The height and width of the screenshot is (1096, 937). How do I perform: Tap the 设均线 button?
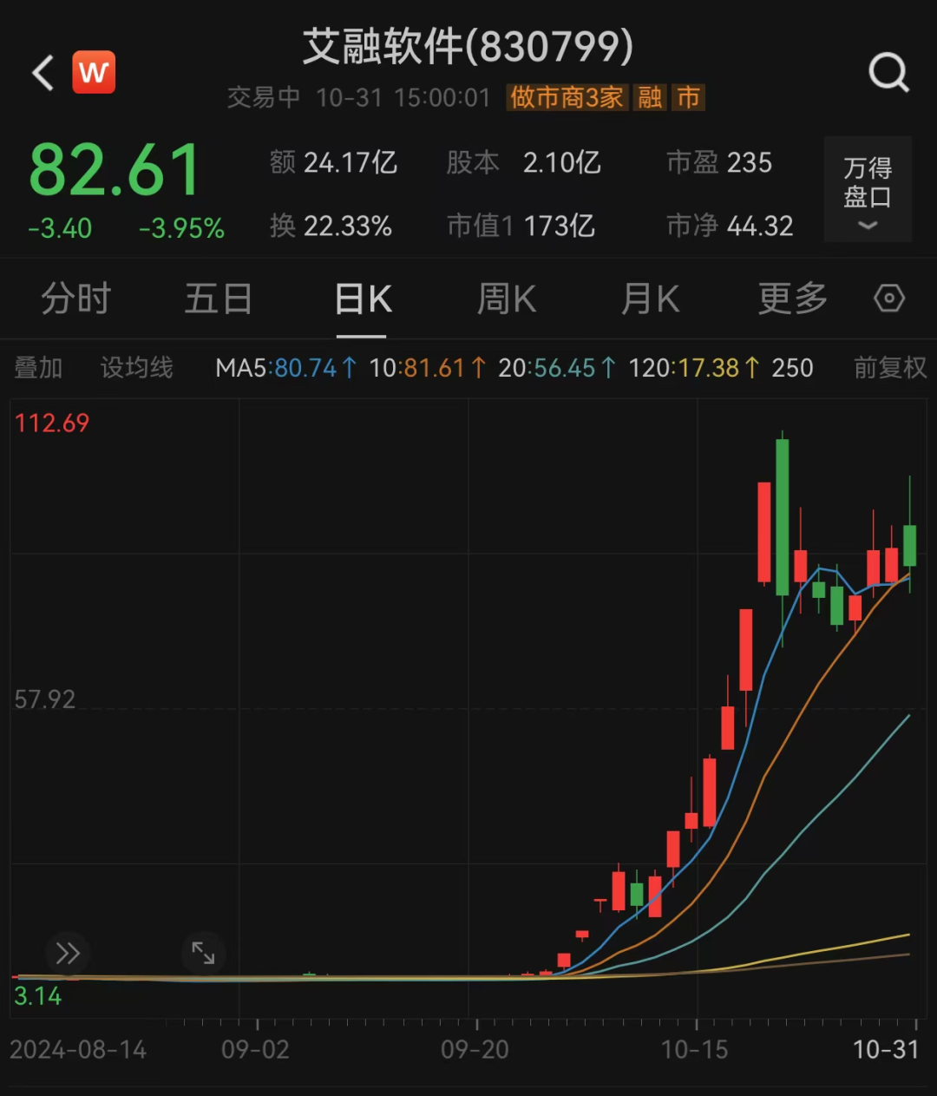(137, 368)
